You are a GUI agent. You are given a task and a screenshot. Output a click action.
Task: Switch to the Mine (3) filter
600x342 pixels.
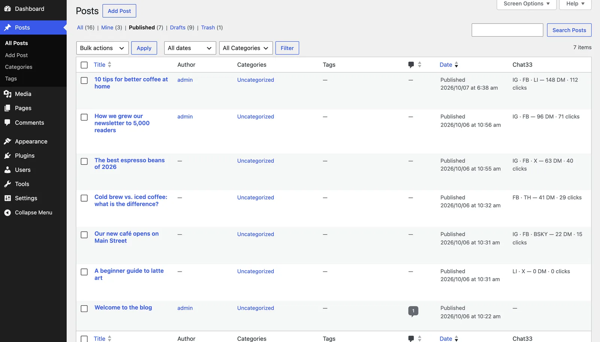point(111,27)
